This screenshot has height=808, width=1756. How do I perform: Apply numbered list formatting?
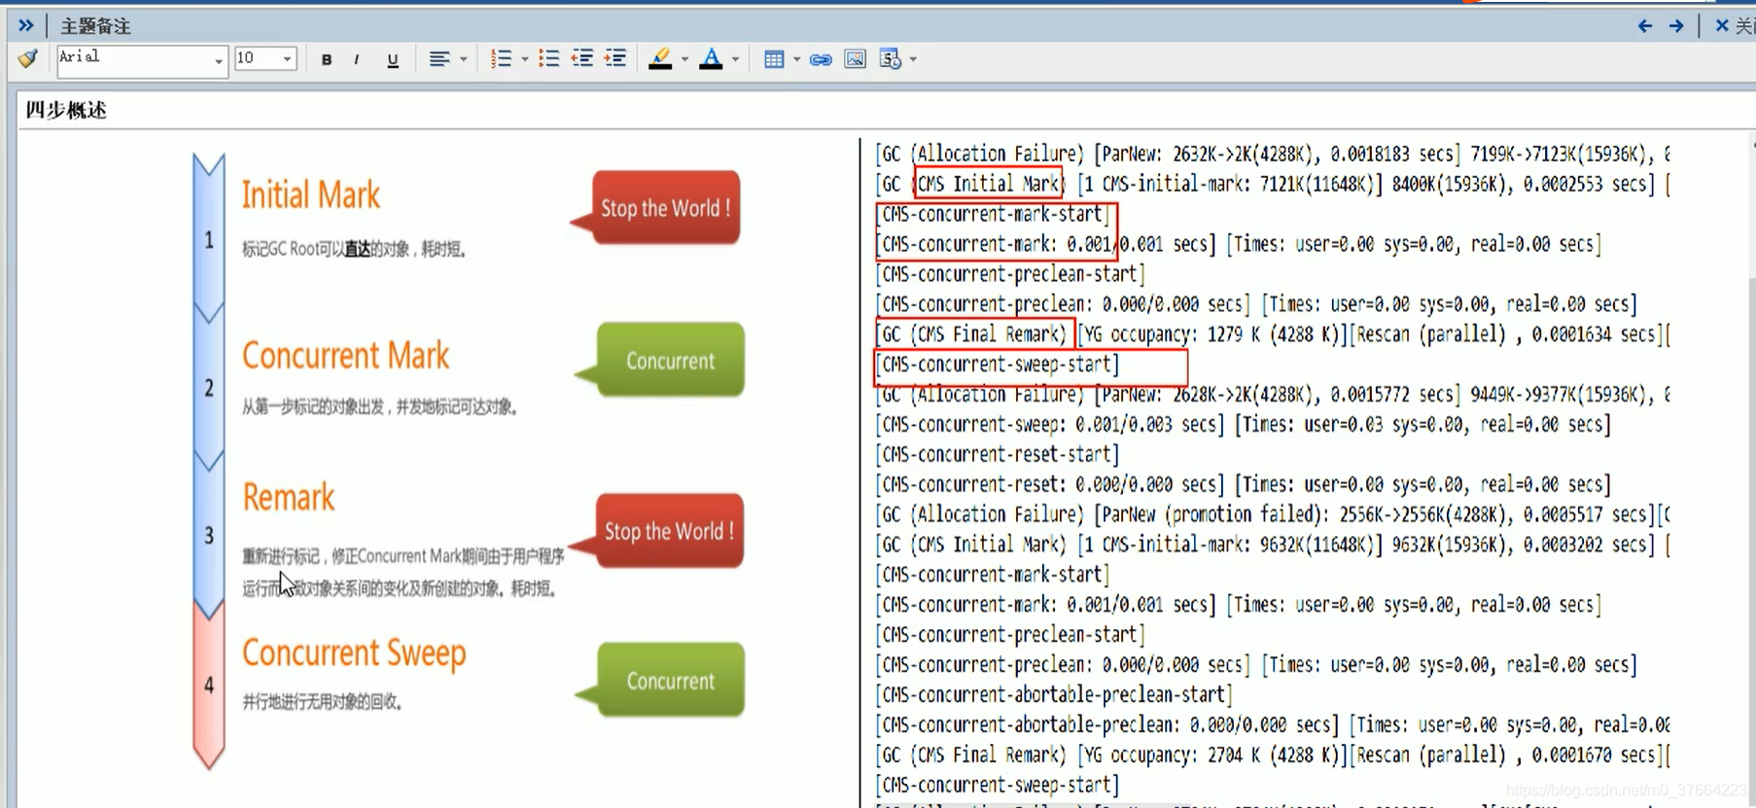(x=501, y=60)
